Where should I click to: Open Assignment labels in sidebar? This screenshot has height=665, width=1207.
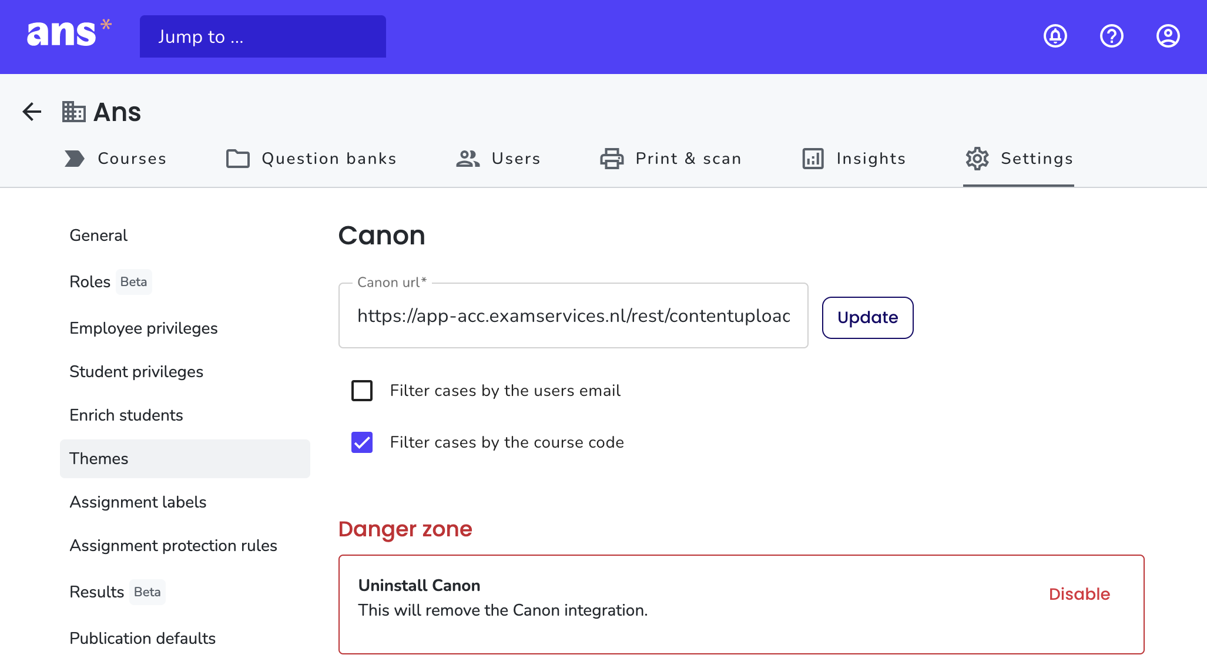(138, 502)
